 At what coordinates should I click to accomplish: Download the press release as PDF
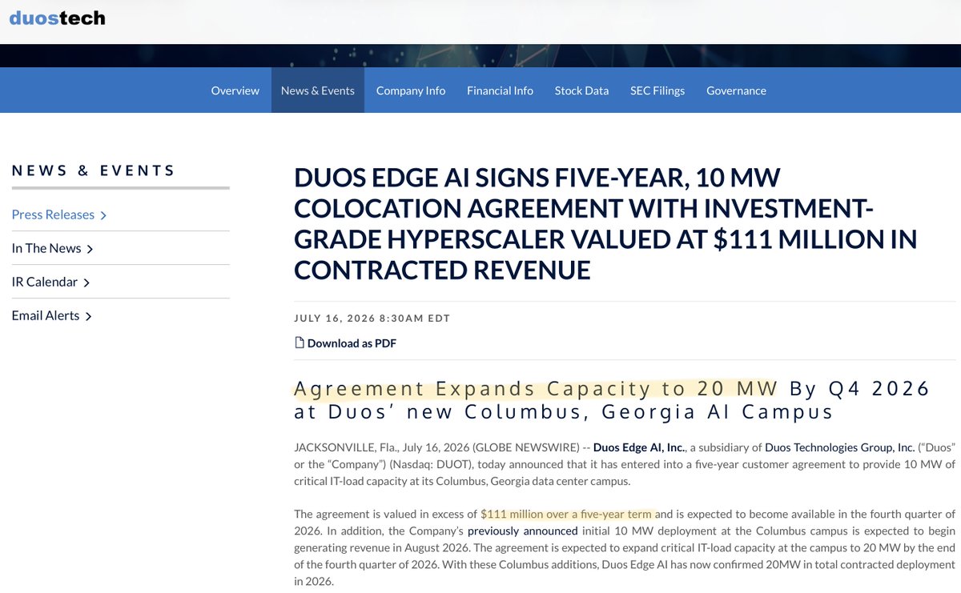(352, 343)
